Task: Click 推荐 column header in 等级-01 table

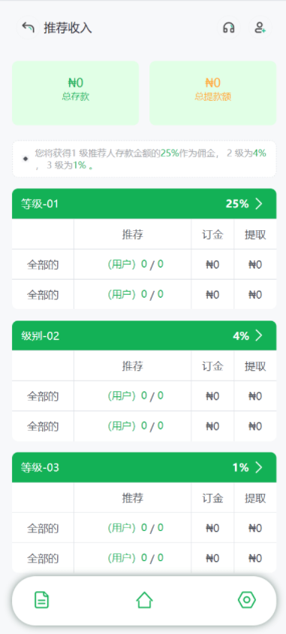Action: coord(133,235)
